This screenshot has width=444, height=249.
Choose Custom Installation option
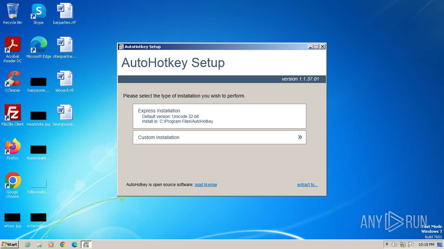click(x=219, y=137)
